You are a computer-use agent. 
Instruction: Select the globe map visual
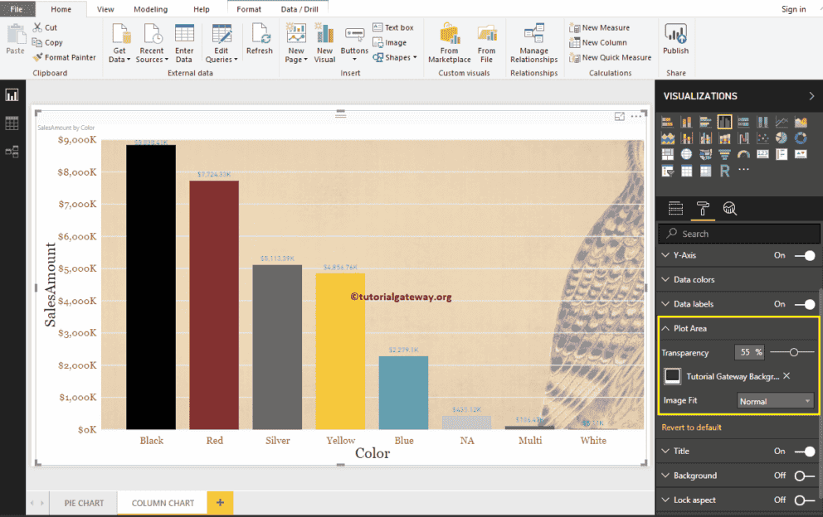pyautogui.click(x=687, y=154)
